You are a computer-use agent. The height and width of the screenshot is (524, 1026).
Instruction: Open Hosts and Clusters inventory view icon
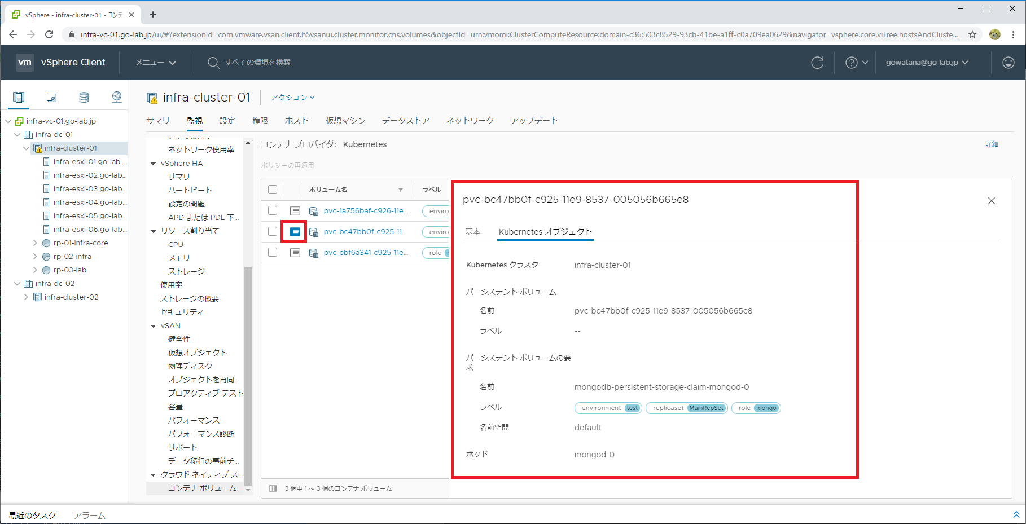click(x=19, y=97)
